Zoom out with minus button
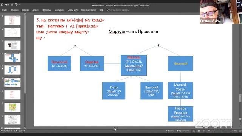Image resolution: width=242 pixels, height=136 pixels. pyautogui.click(x=213, y=131)
